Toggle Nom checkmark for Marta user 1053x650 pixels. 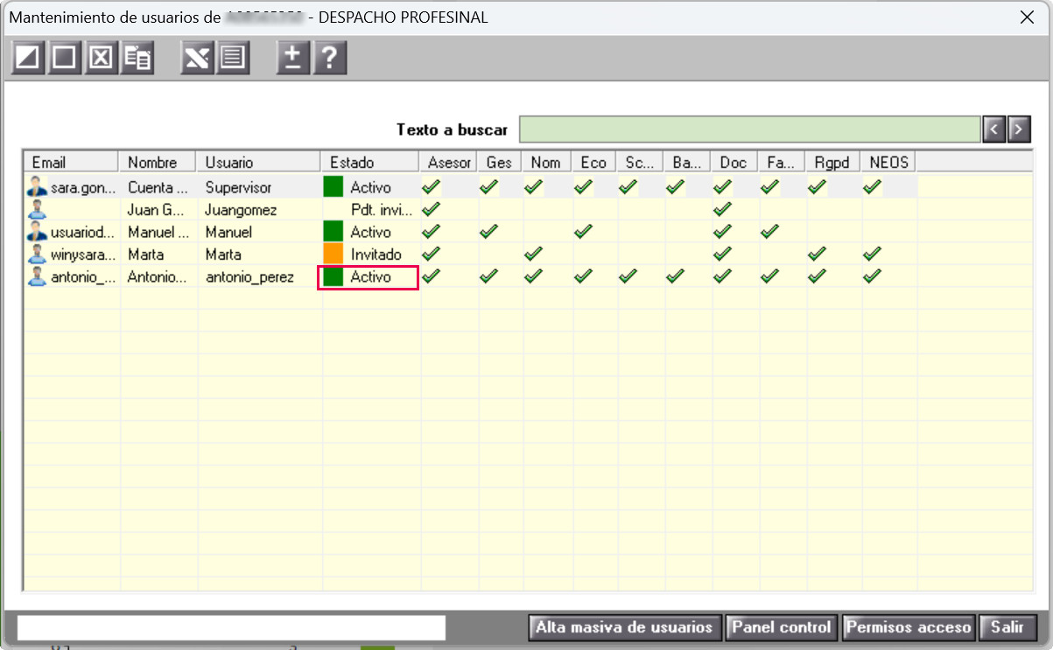[534, 254]
